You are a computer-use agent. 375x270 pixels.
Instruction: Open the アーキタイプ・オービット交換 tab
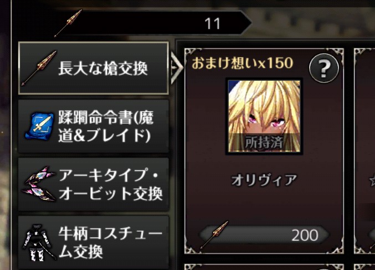94,184
